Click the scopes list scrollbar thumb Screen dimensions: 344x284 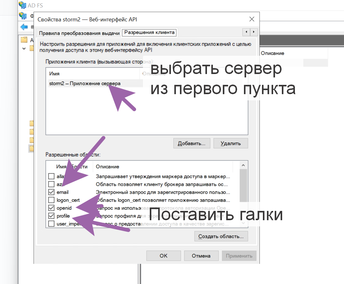[244, 186]
